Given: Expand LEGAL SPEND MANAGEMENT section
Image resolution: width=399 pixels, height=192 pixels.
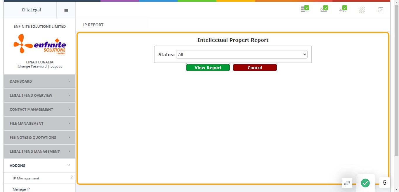Looking at the screenshot, I should (x=39, y=151).
